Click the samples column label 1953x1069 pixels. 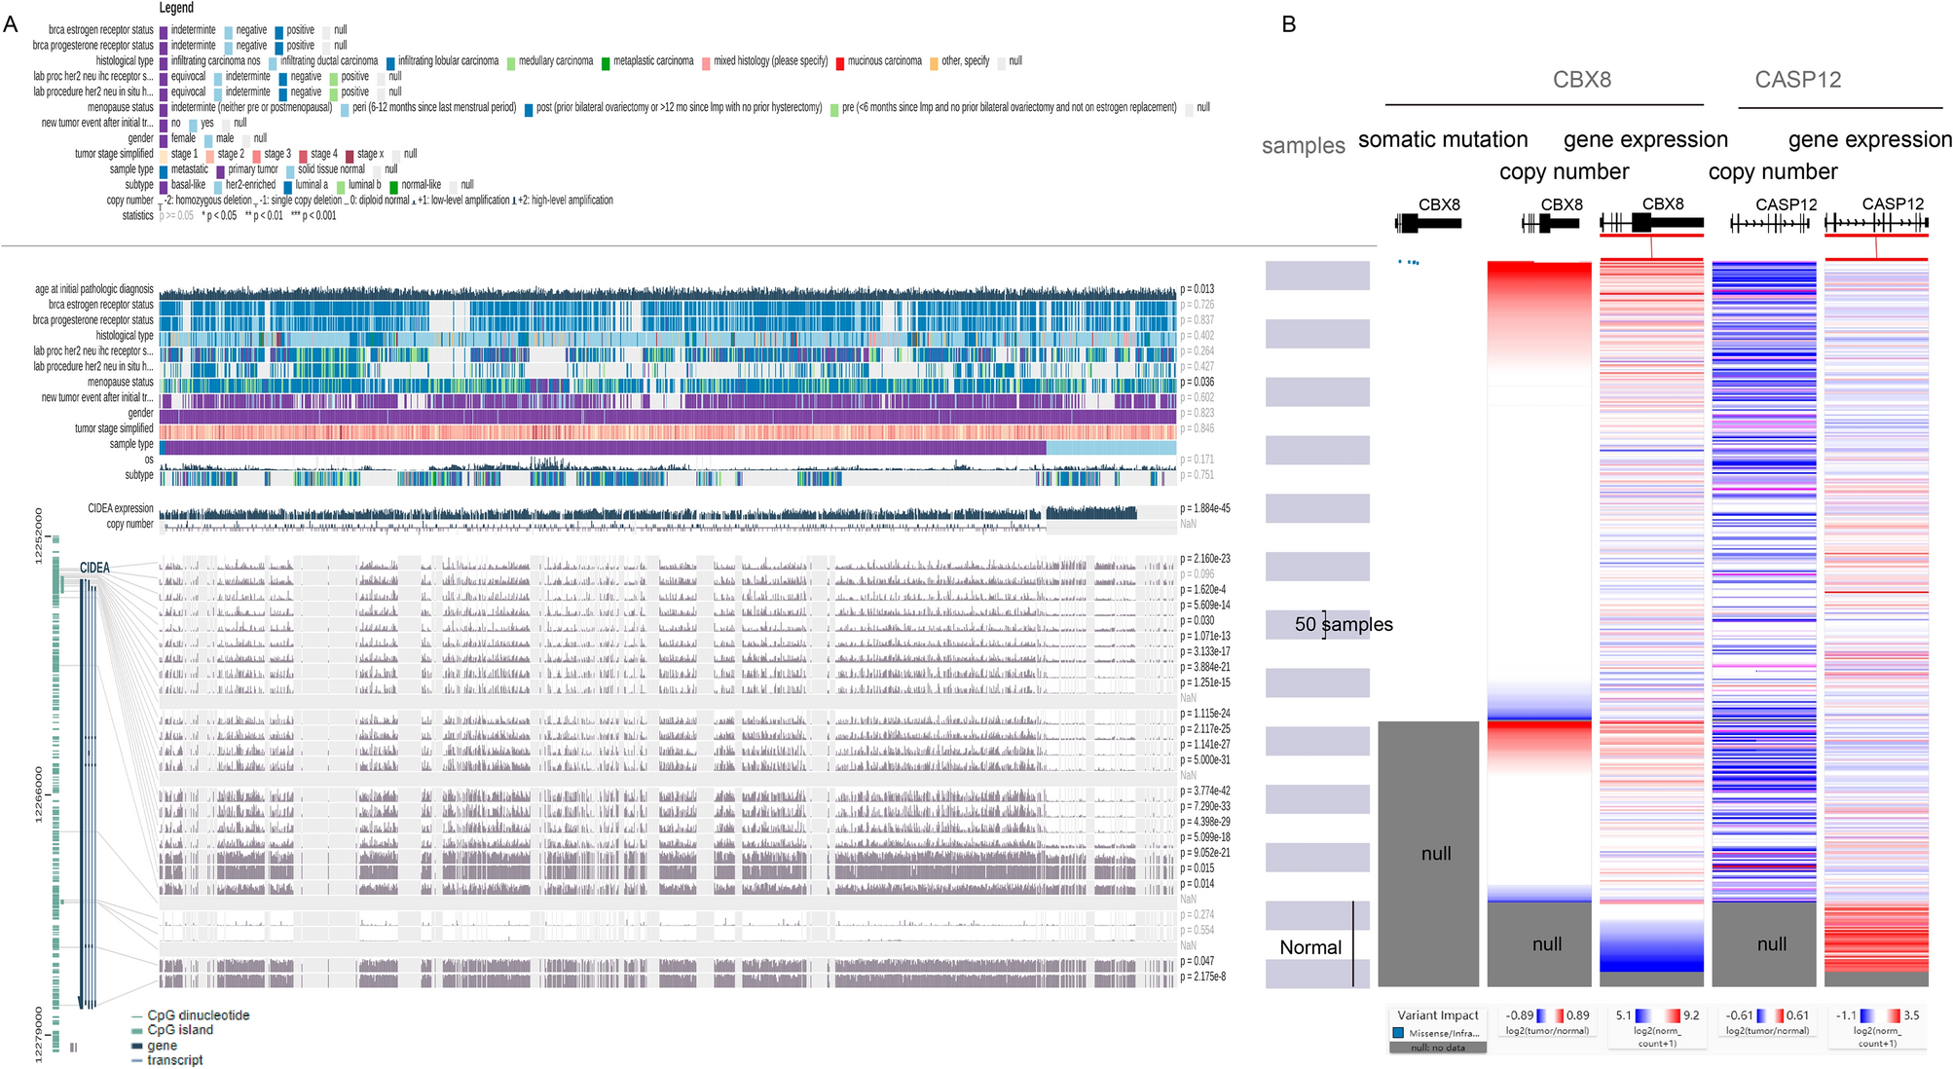tap(1303, 146)
